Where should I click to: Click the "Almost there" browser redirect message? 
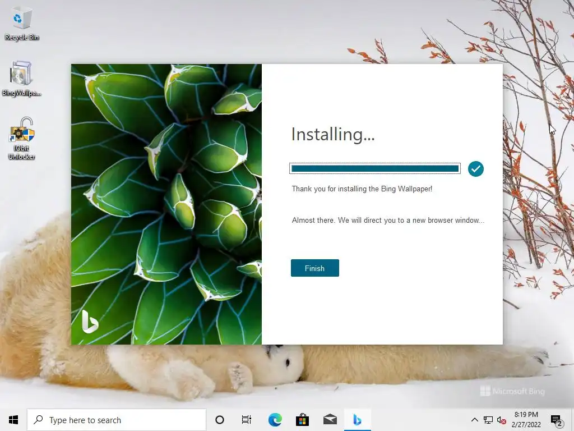tap(388, 220)
